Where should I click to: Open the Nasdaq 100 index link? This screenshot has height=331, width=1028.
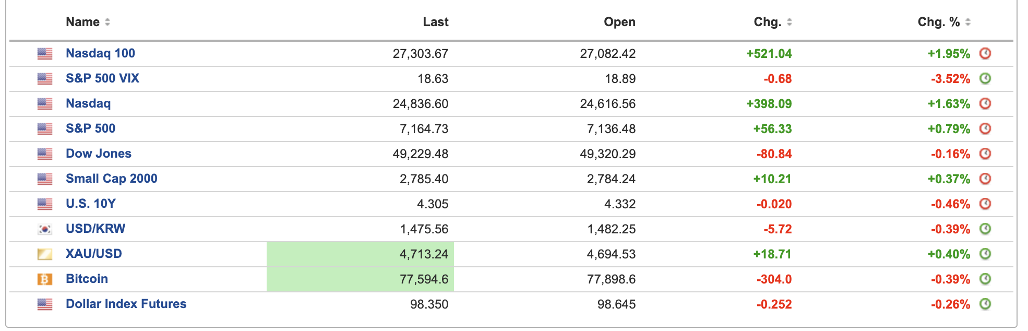click(x=100, y=53)
